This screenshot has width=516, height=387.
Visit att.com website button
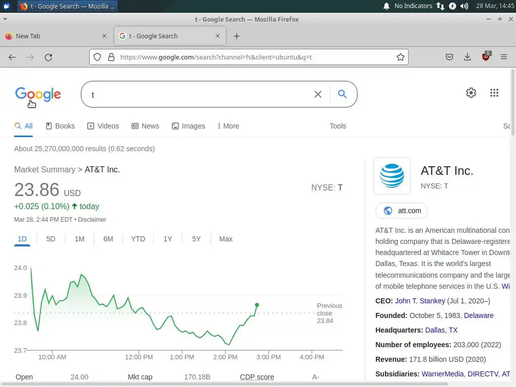[402, 211]
